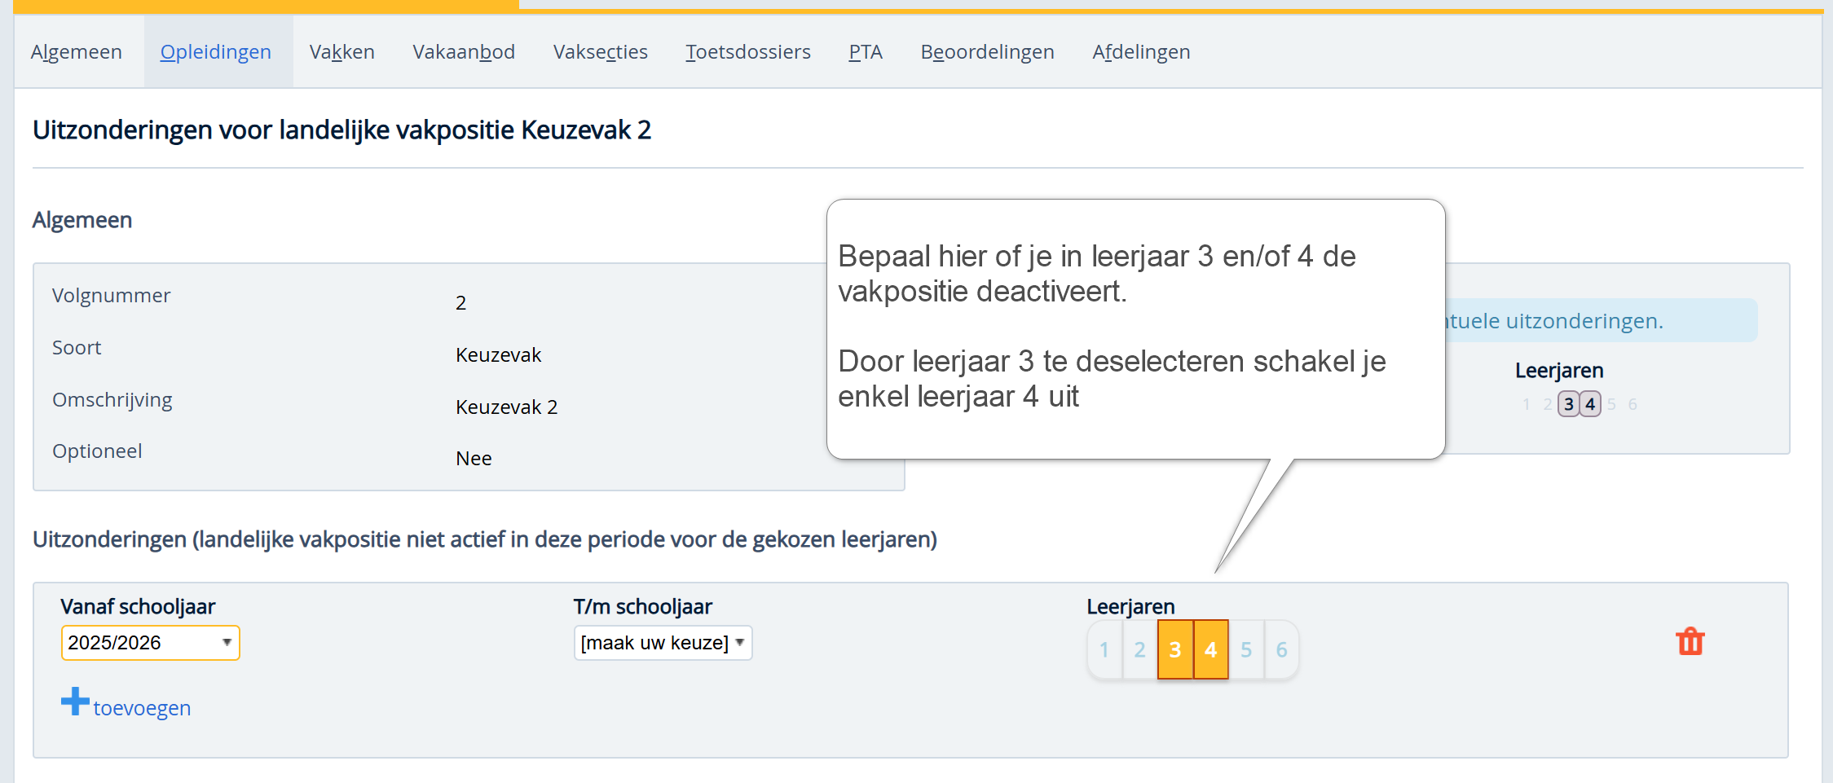Viewport: 1833px width, 783px height.
Task: Delete the exception row with trash icon
Action: tap(1690, 642)
